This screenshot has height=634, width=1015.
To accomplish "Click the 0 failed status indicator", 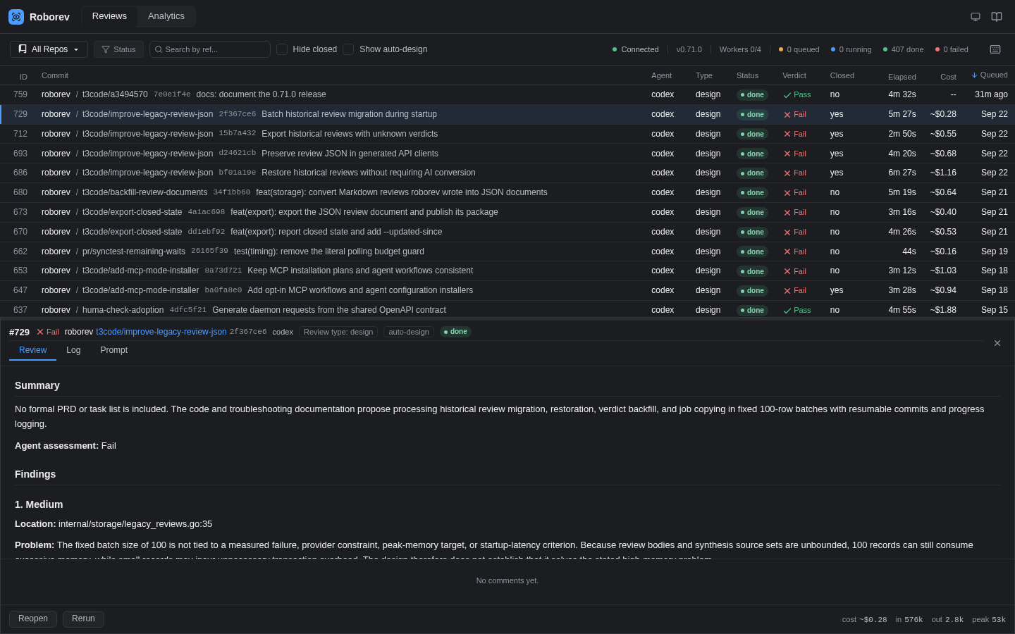I will point(952,49).
